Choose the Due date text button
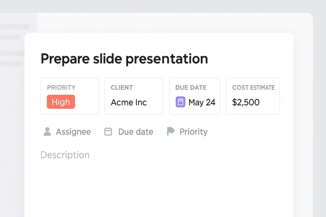Viewport: 326px width, 217px height. point(136,132)
